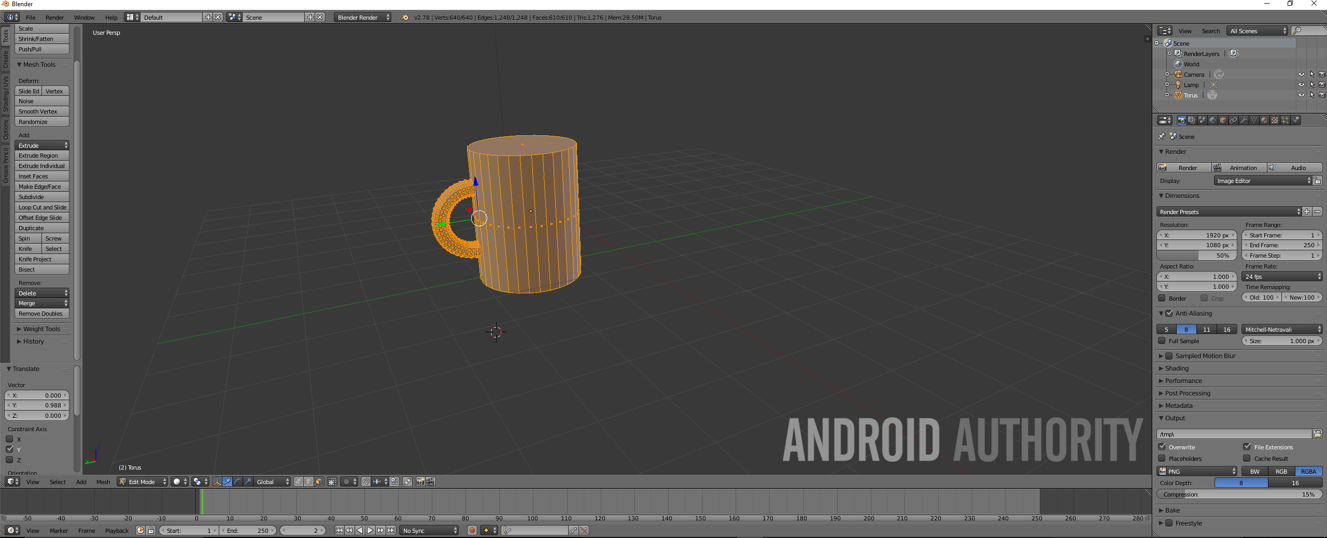Click the Remove Doubles button
Image resolution: width=1327 pixels, height=538 pixels.
(x=41, y=314)
